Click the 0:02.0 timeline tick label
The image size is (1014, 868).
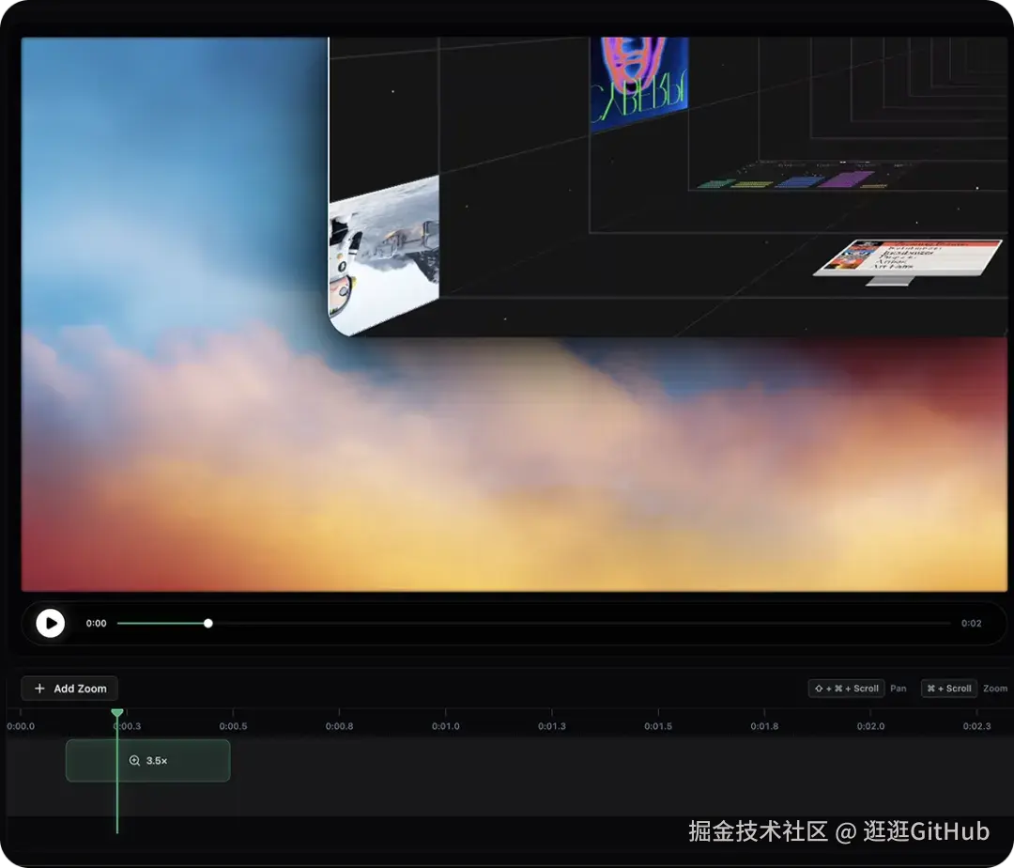(870, 726)
